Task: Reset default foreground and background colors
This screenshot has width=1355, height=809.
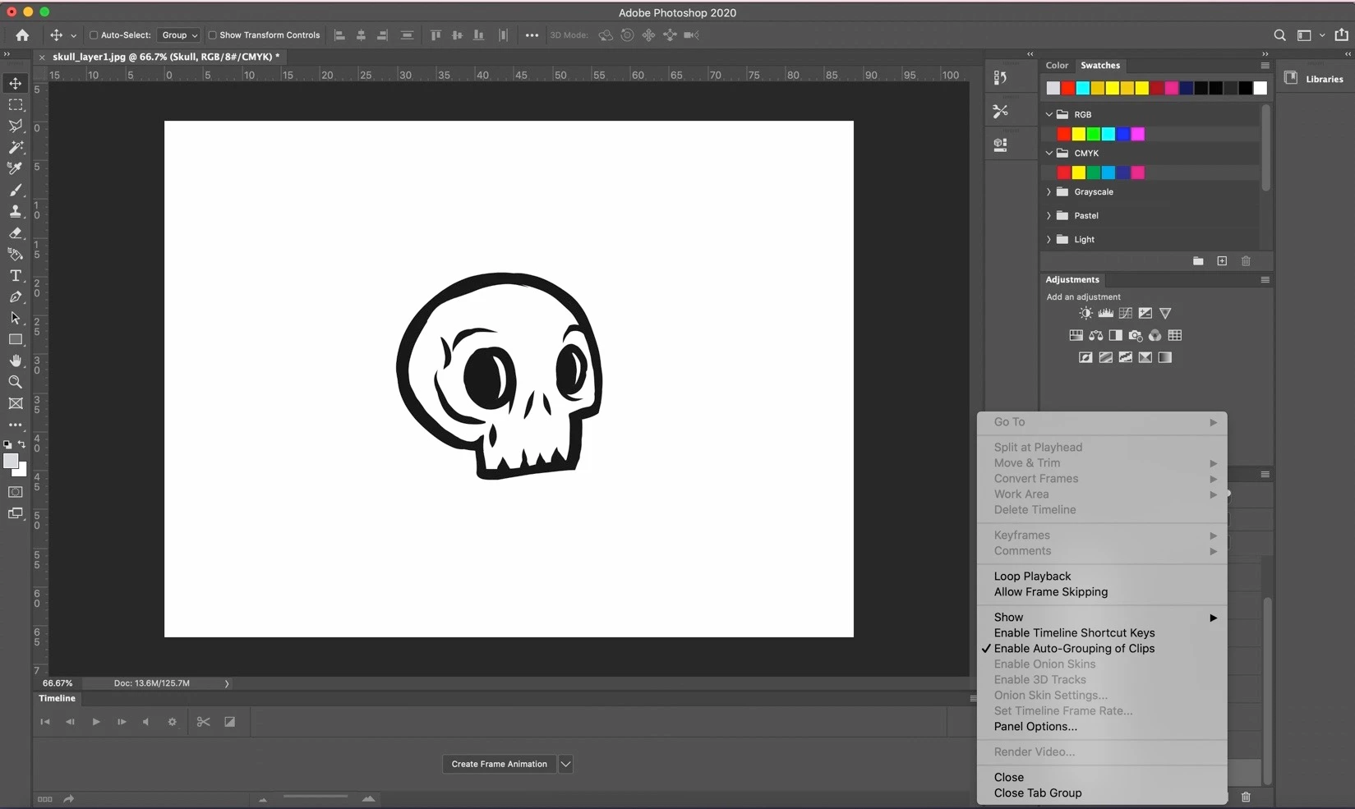Action: click(x=7, y=444)
